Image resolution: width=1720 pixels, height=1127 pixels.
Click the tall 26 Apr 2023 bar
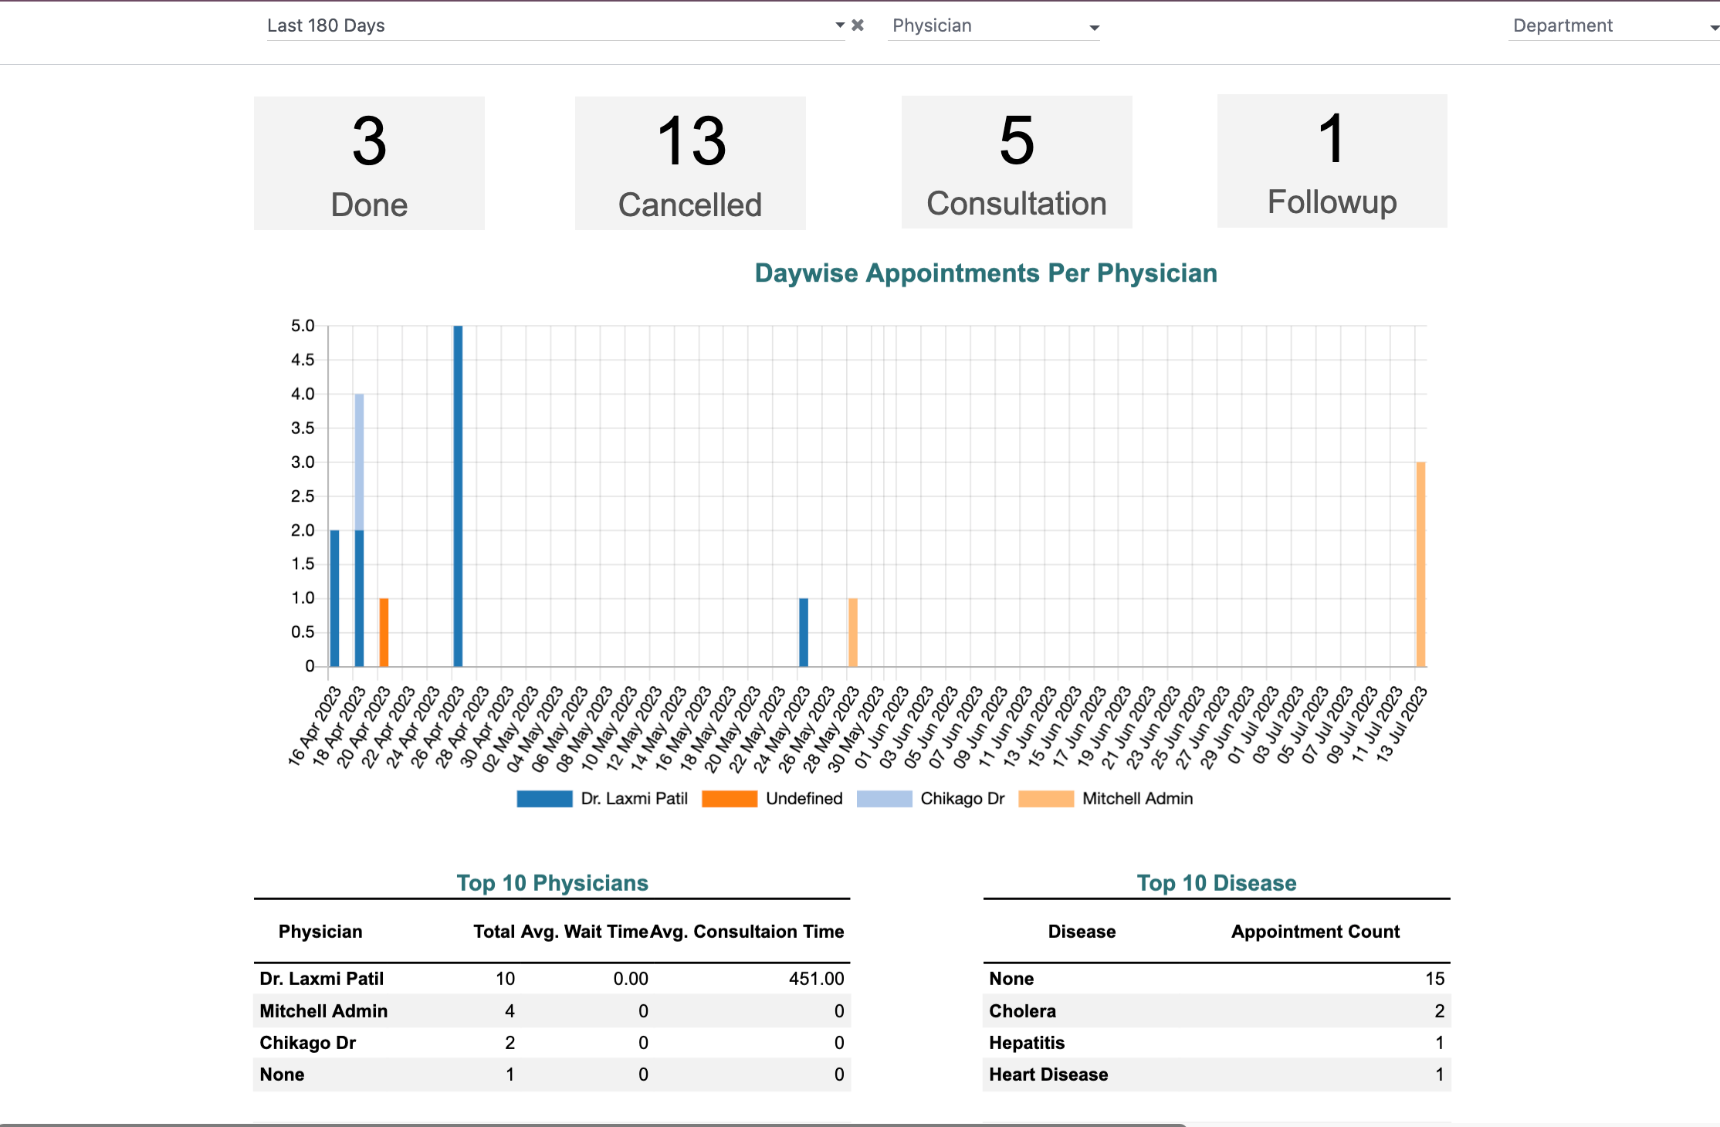458,494
